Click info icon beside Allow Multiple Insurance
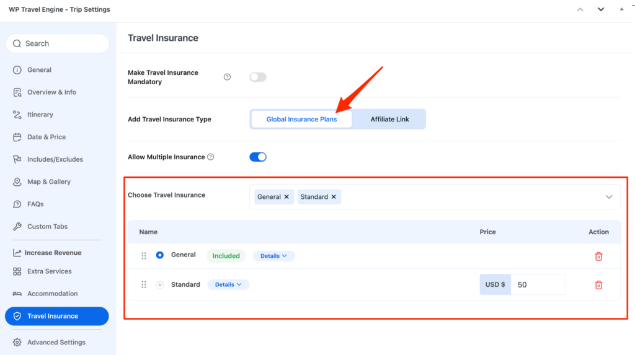The image size is (635, 355). pos(211,157)
